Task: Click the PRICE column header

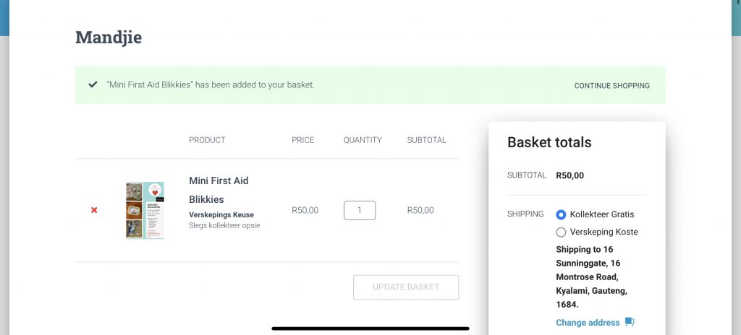Action: click(x=302, y=140)
